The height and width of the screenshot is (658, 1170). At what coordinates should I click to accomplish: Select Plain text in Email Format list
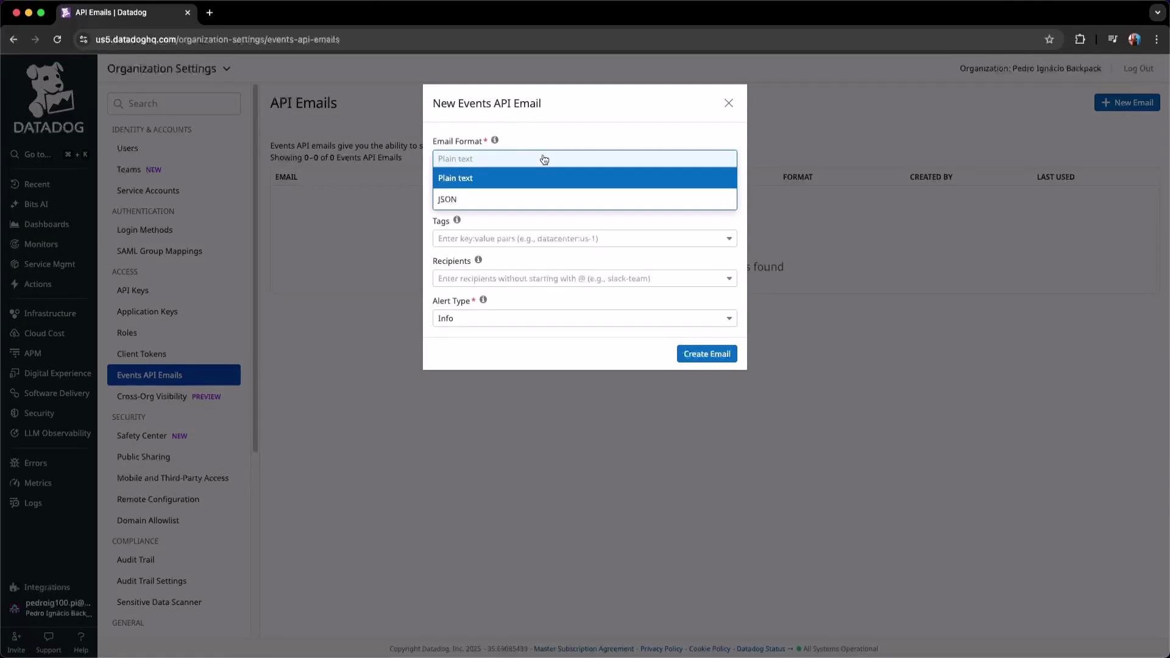tap(584, 178)
